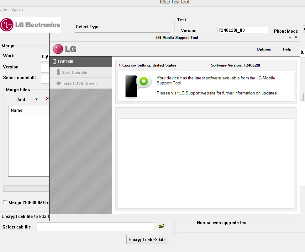Screen dimensions: 305x252
Task: Click the phone icon beside LGF240L
Action: coord(54,62)
